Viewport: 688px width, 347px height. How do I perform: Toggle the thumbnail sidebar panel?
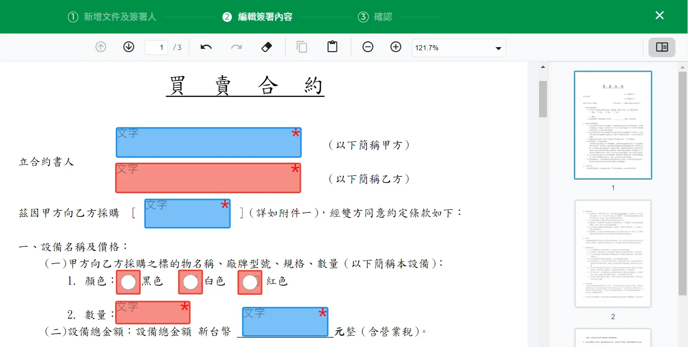661,47
